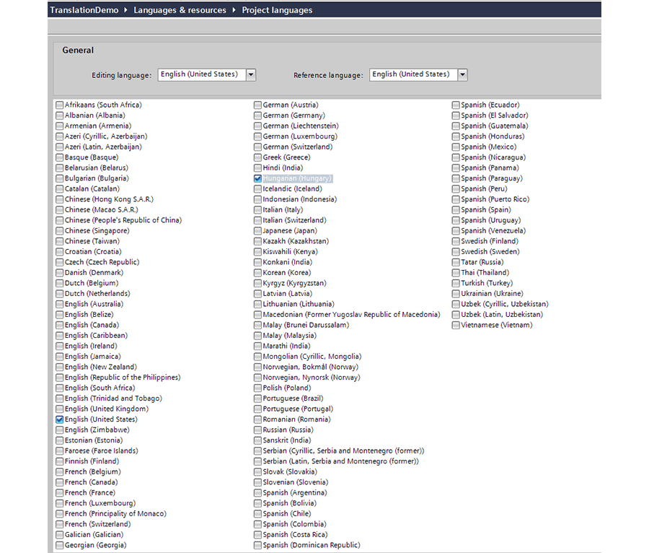The height and width of the screenshot is (553, 649).
Task: Enable the English (United Kingdom) checkbox
Action: tap(60, 409)
